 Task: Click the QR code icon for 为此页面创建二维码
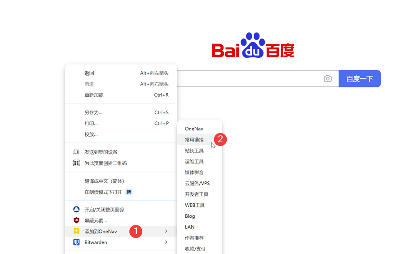[x=76, y=163]
